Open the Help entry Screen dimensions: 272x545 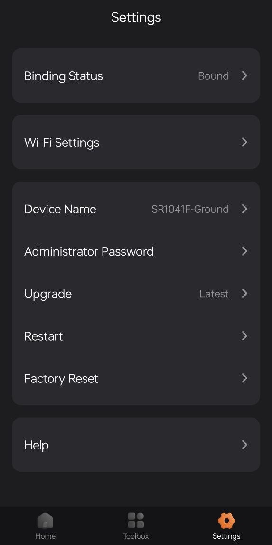pos(136,445)
